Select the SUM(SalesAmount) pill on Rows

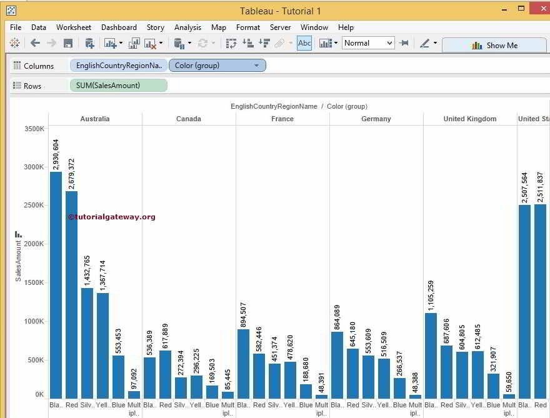(x=118, y=86)
